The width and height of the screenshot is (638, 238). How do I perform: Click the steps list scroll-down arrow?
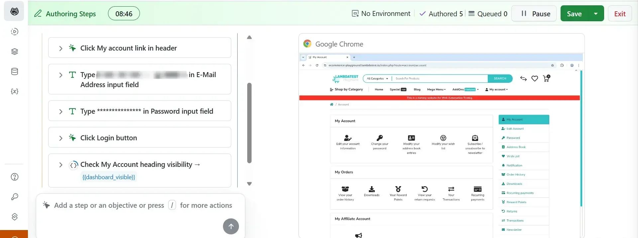coord(249,183)
